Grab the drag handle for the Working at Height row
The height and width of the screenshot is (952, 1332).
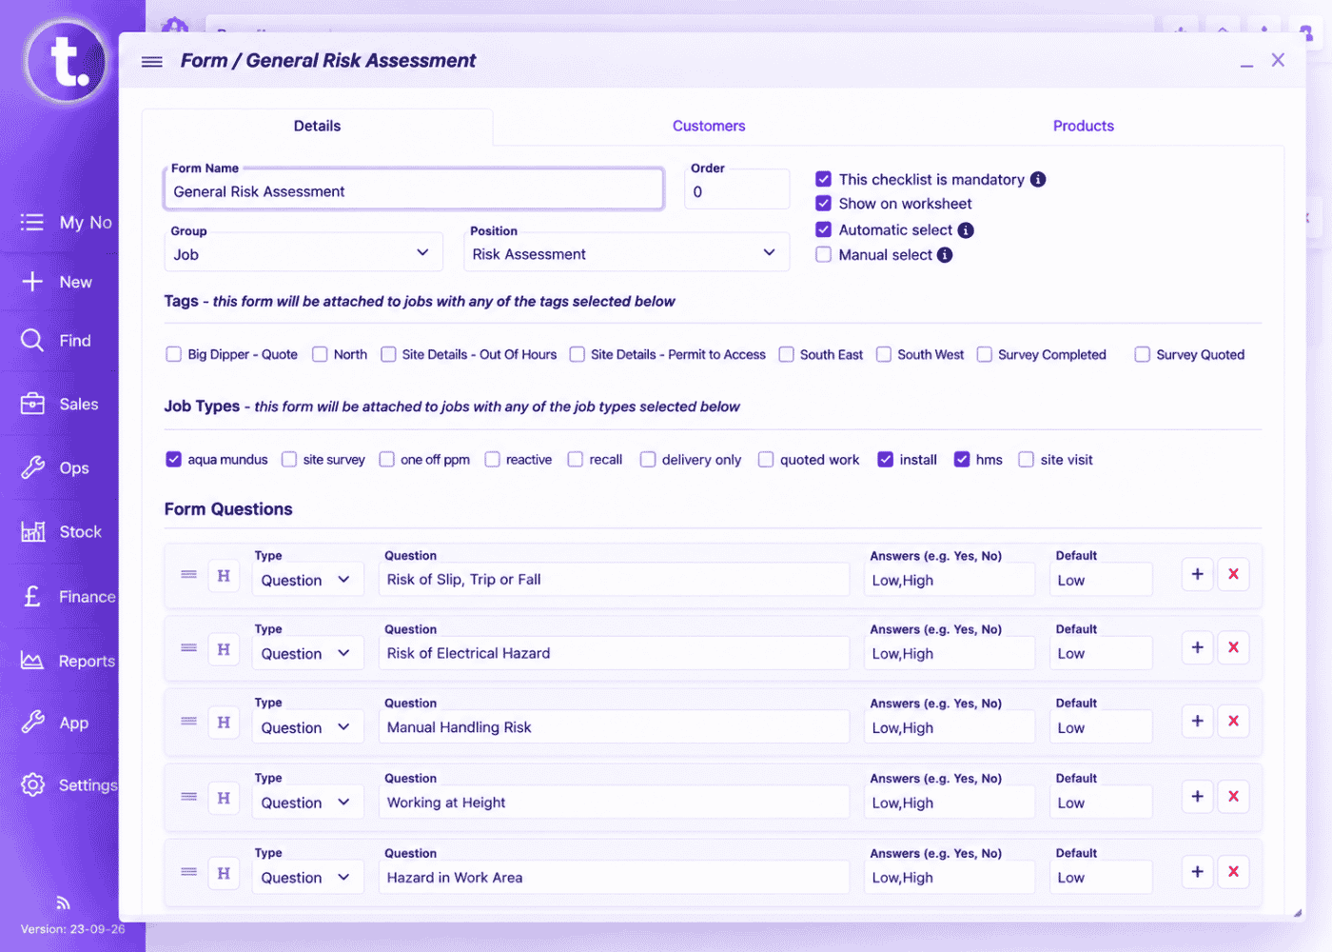pyautogui.click(x=188, y=797)
